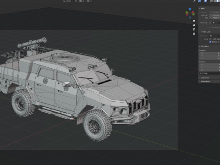The width and height of the screenshot is (220, 165).
Task: Open the transform orientation Global dropdown
Action: 68,1
